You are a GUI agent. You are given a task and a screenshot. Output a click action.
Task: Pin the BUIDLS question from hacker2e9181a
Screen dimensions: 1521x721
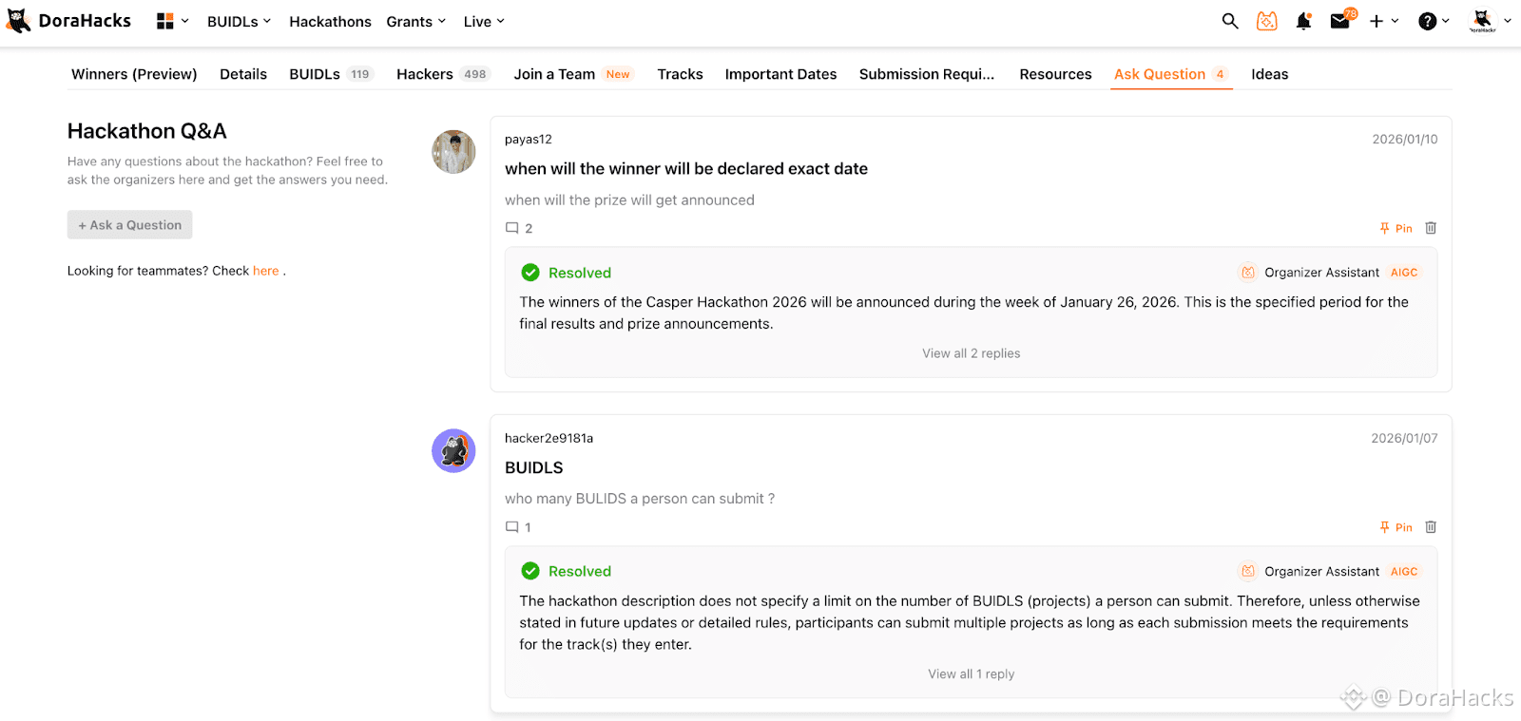coord(1396,527)
